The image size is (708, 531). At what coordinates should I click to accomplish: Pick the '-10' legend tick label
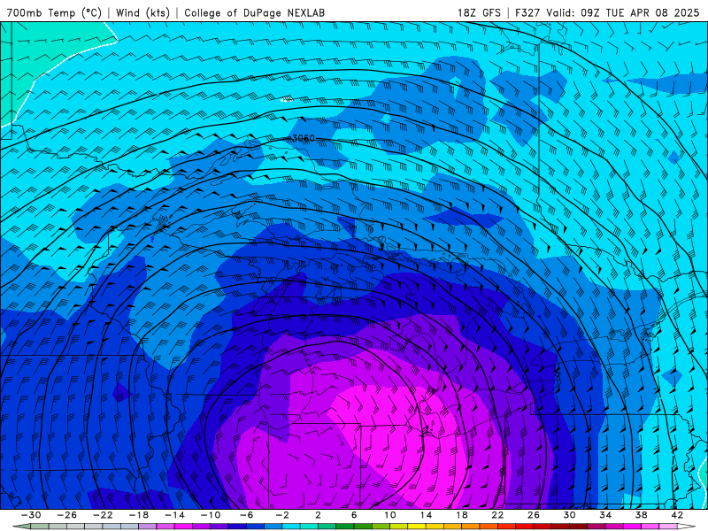click(x=211, y=515)
